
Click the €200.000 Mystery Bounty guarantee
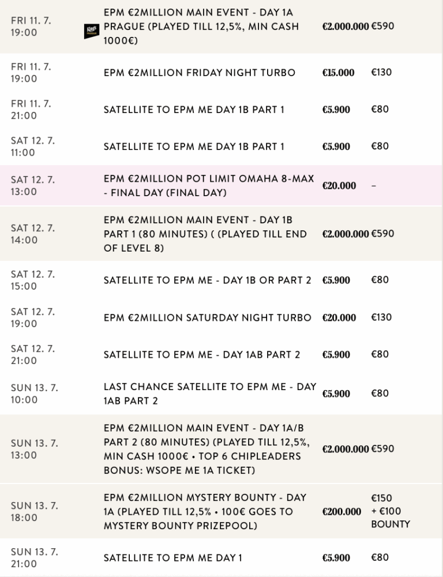tap(341, 512)
